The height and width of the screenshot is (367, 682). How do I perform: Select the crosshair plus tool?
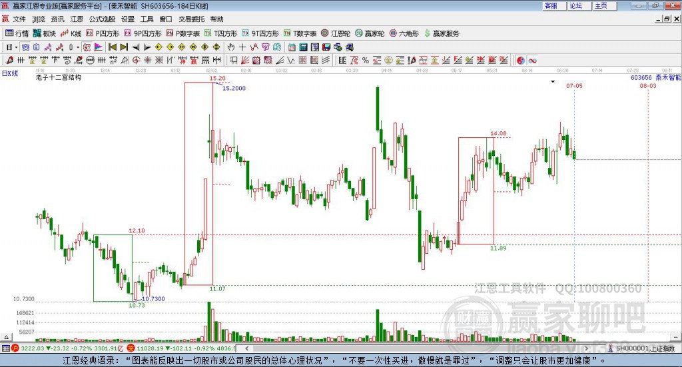coord(242,47)
